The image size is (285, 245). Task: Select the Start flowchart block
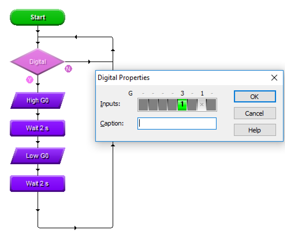click(38, 17)
